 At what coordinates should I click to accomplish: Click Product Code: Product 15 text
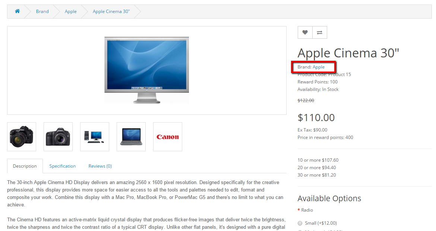click(x=324, y=75)
